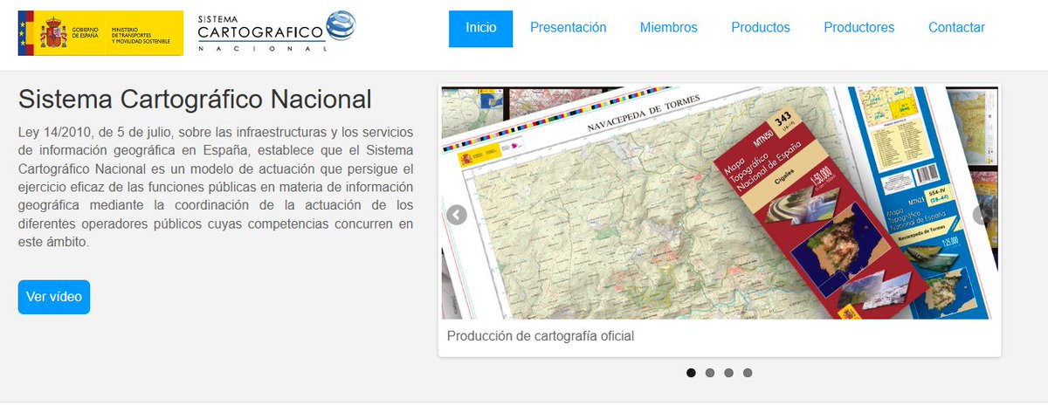The width and height of the screenshot is (1048, 406).
Task: Click the Producción de cartografía oficial caption
Action: 541,336
